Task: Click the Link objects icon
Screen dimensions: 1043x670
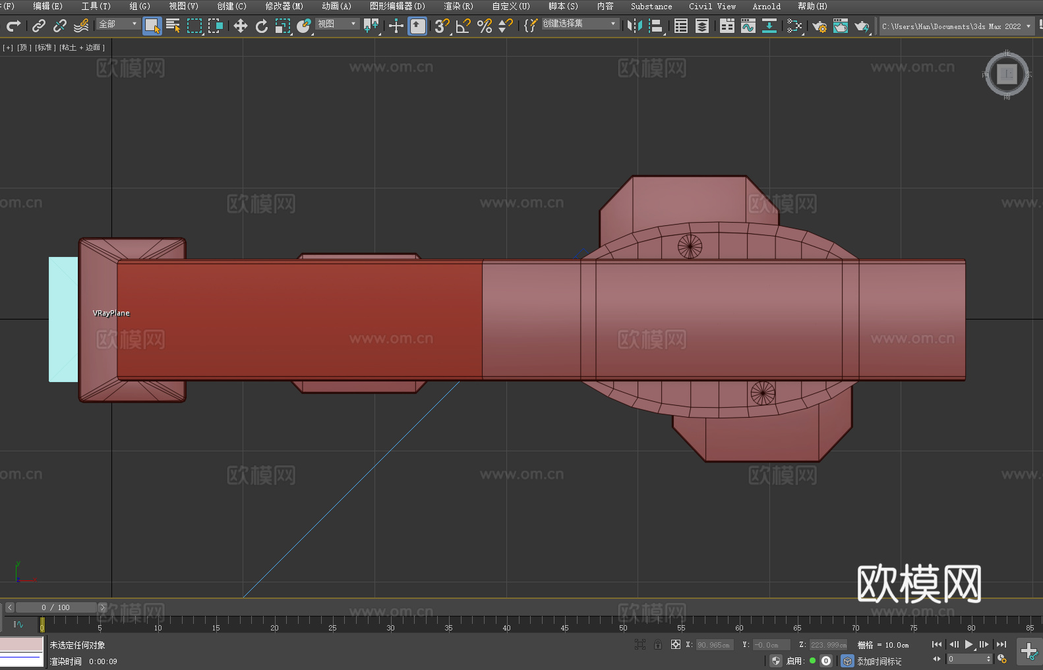Action: point(39,26)
